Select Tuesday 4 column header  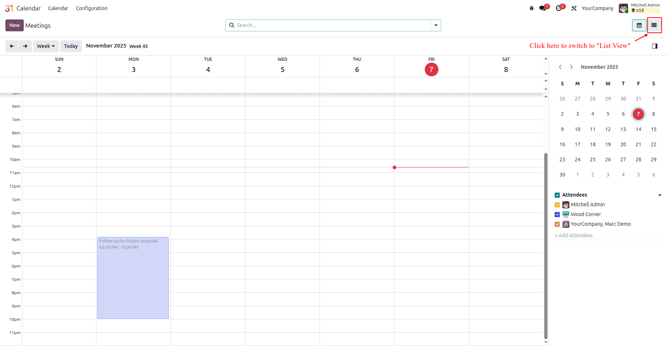(208, 66)
